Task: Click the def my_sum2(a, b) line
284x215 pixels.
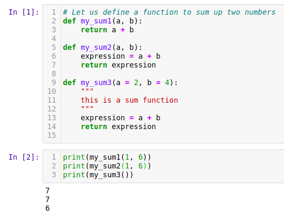Action: point(103,47)
